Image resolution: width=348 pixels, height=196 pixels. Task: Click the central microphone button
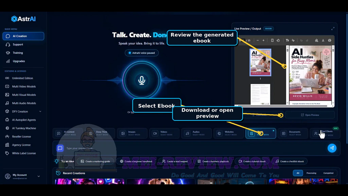coord(142,80)
